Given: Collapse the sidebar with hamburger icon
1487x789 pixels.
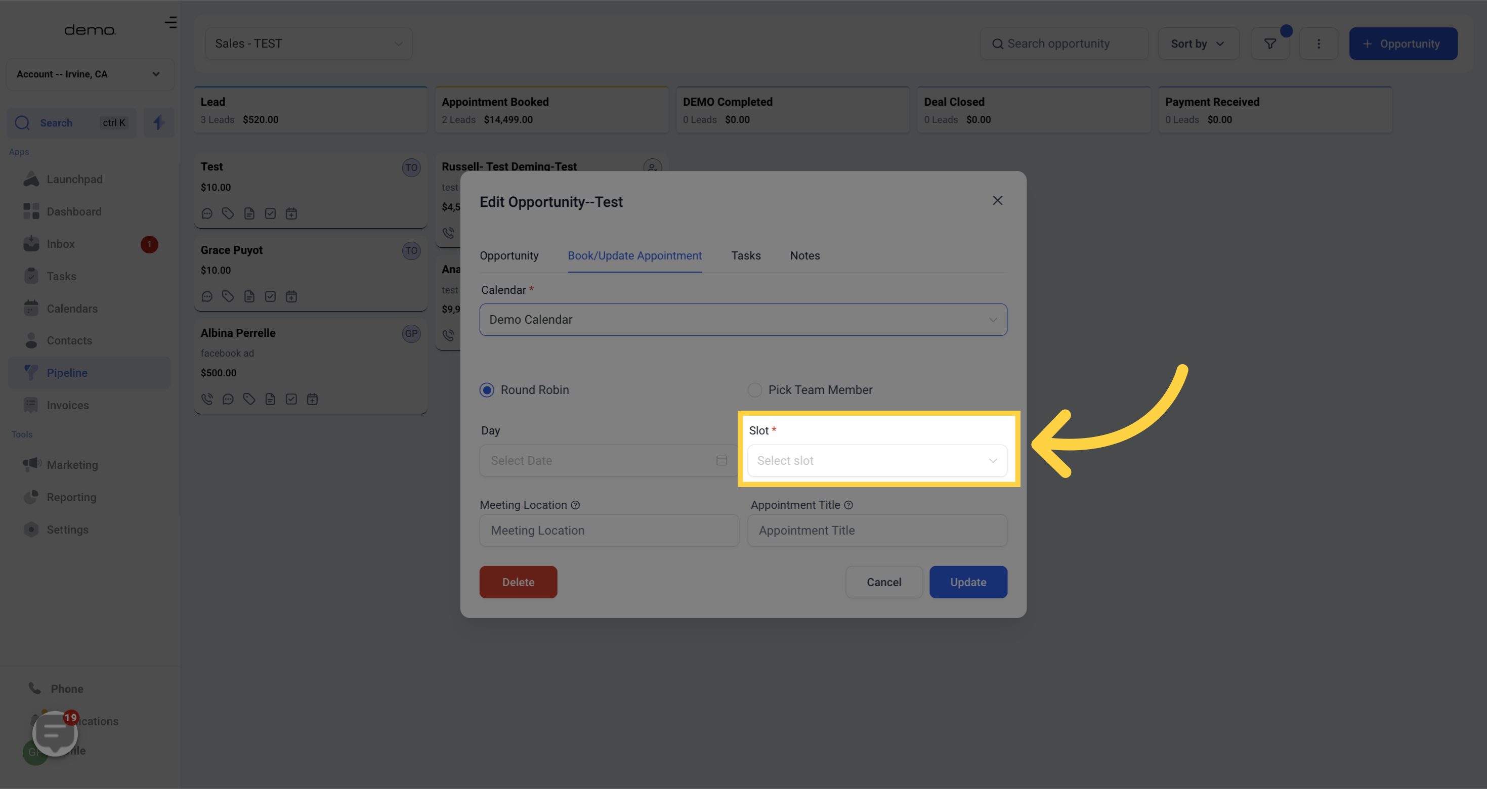Looking at the screenshot, I should tap(171, 23).
